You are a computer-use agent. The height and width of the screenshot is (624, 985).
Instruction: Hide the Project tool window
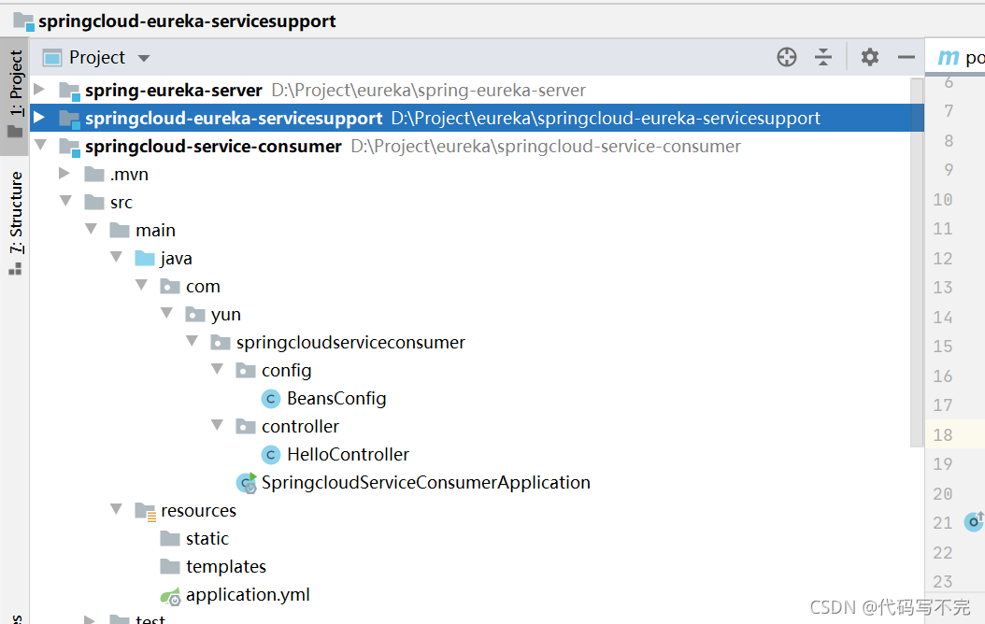pos(906,57)
